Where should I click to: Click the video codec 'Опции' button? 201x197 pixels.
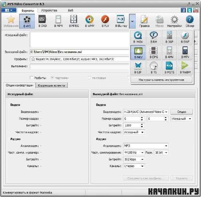point(182,112)
